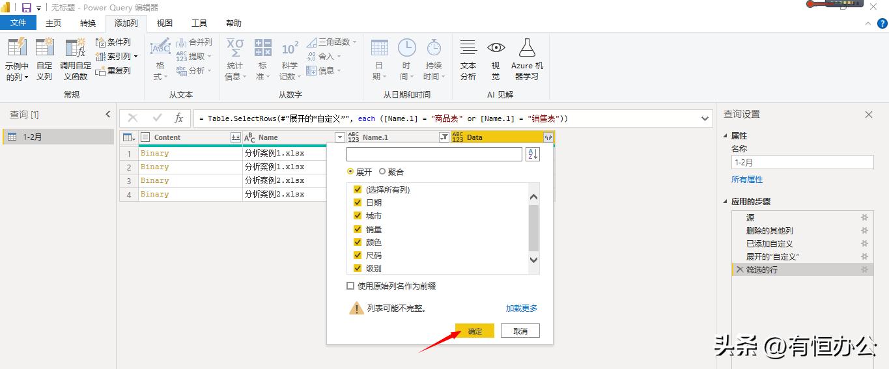Click the Vision (视觉) eye icon
Image resolution: width=889 pixels, height=369 pixels.
coord(496,48)
